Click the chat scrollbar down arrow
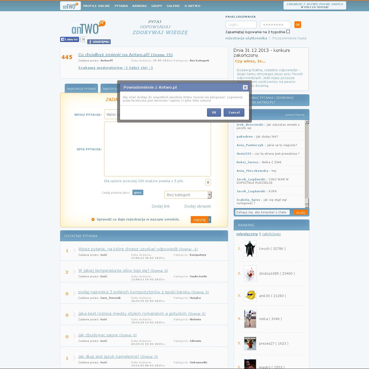Viewport: 369px width, 369px height. (x=307, y=206)
